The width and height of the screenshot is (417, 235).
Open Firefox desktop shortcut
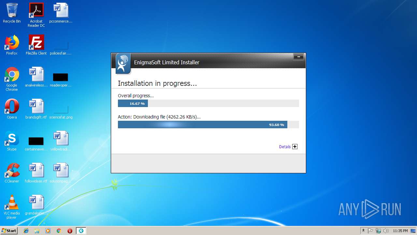(x=12, y=45)
